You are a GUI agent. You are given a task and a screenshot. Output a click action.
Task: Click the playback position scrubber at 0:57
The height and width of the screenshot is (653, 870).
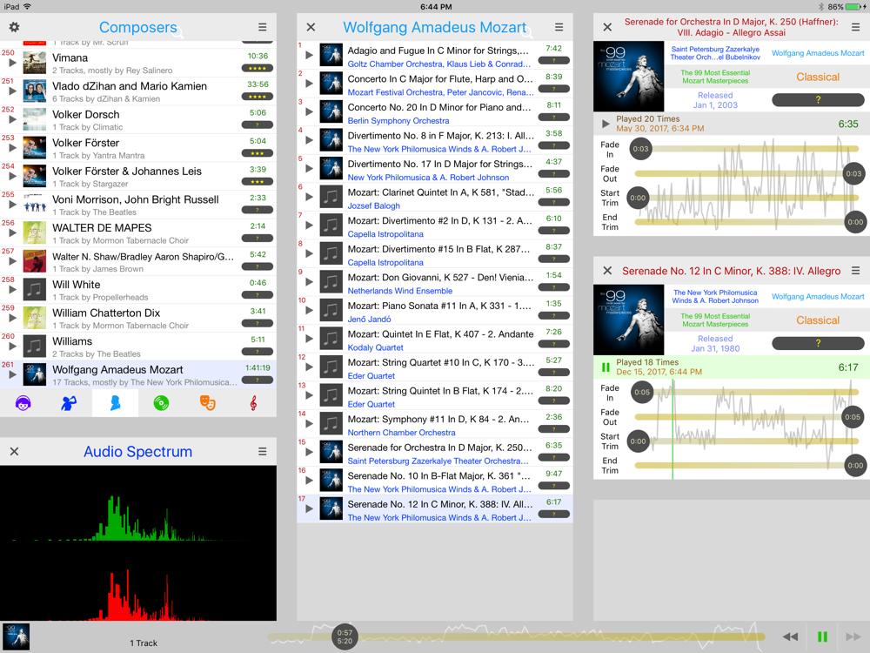345,636
